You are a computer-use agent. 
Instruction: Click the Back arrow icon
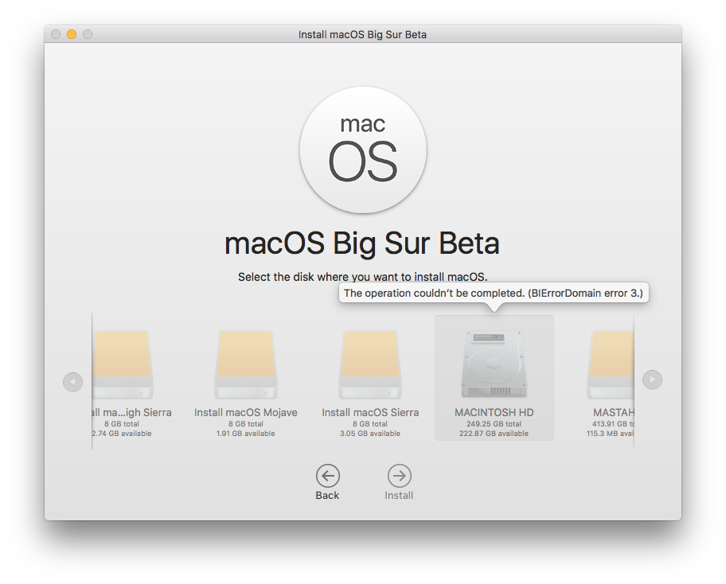pyautogui.click(x=328, y=476)
